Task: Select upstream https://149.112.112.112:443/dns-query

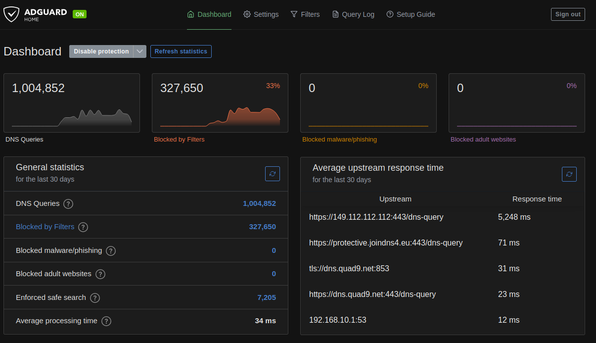Action: [376, 217]
